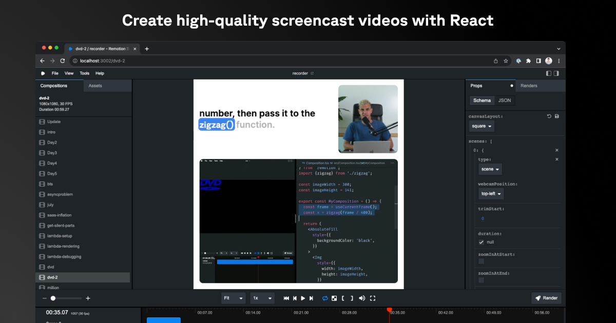This screenshot has width=616, height=323.
Task: Open the Chrome profile avatar
Action: pos(549,60)
